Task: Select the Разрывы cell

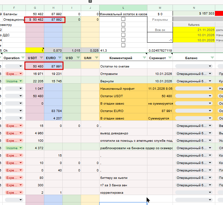Action: pyautogui.click(x=160, y=19)
